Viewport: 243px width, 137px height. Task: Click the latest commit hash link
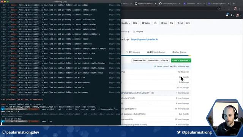[173, 66]
